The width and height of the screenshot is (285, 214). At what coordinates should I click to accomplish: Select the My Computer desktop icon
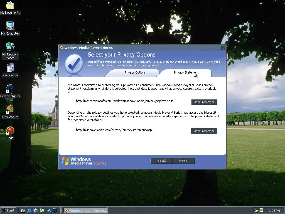[x=10, y=28]
